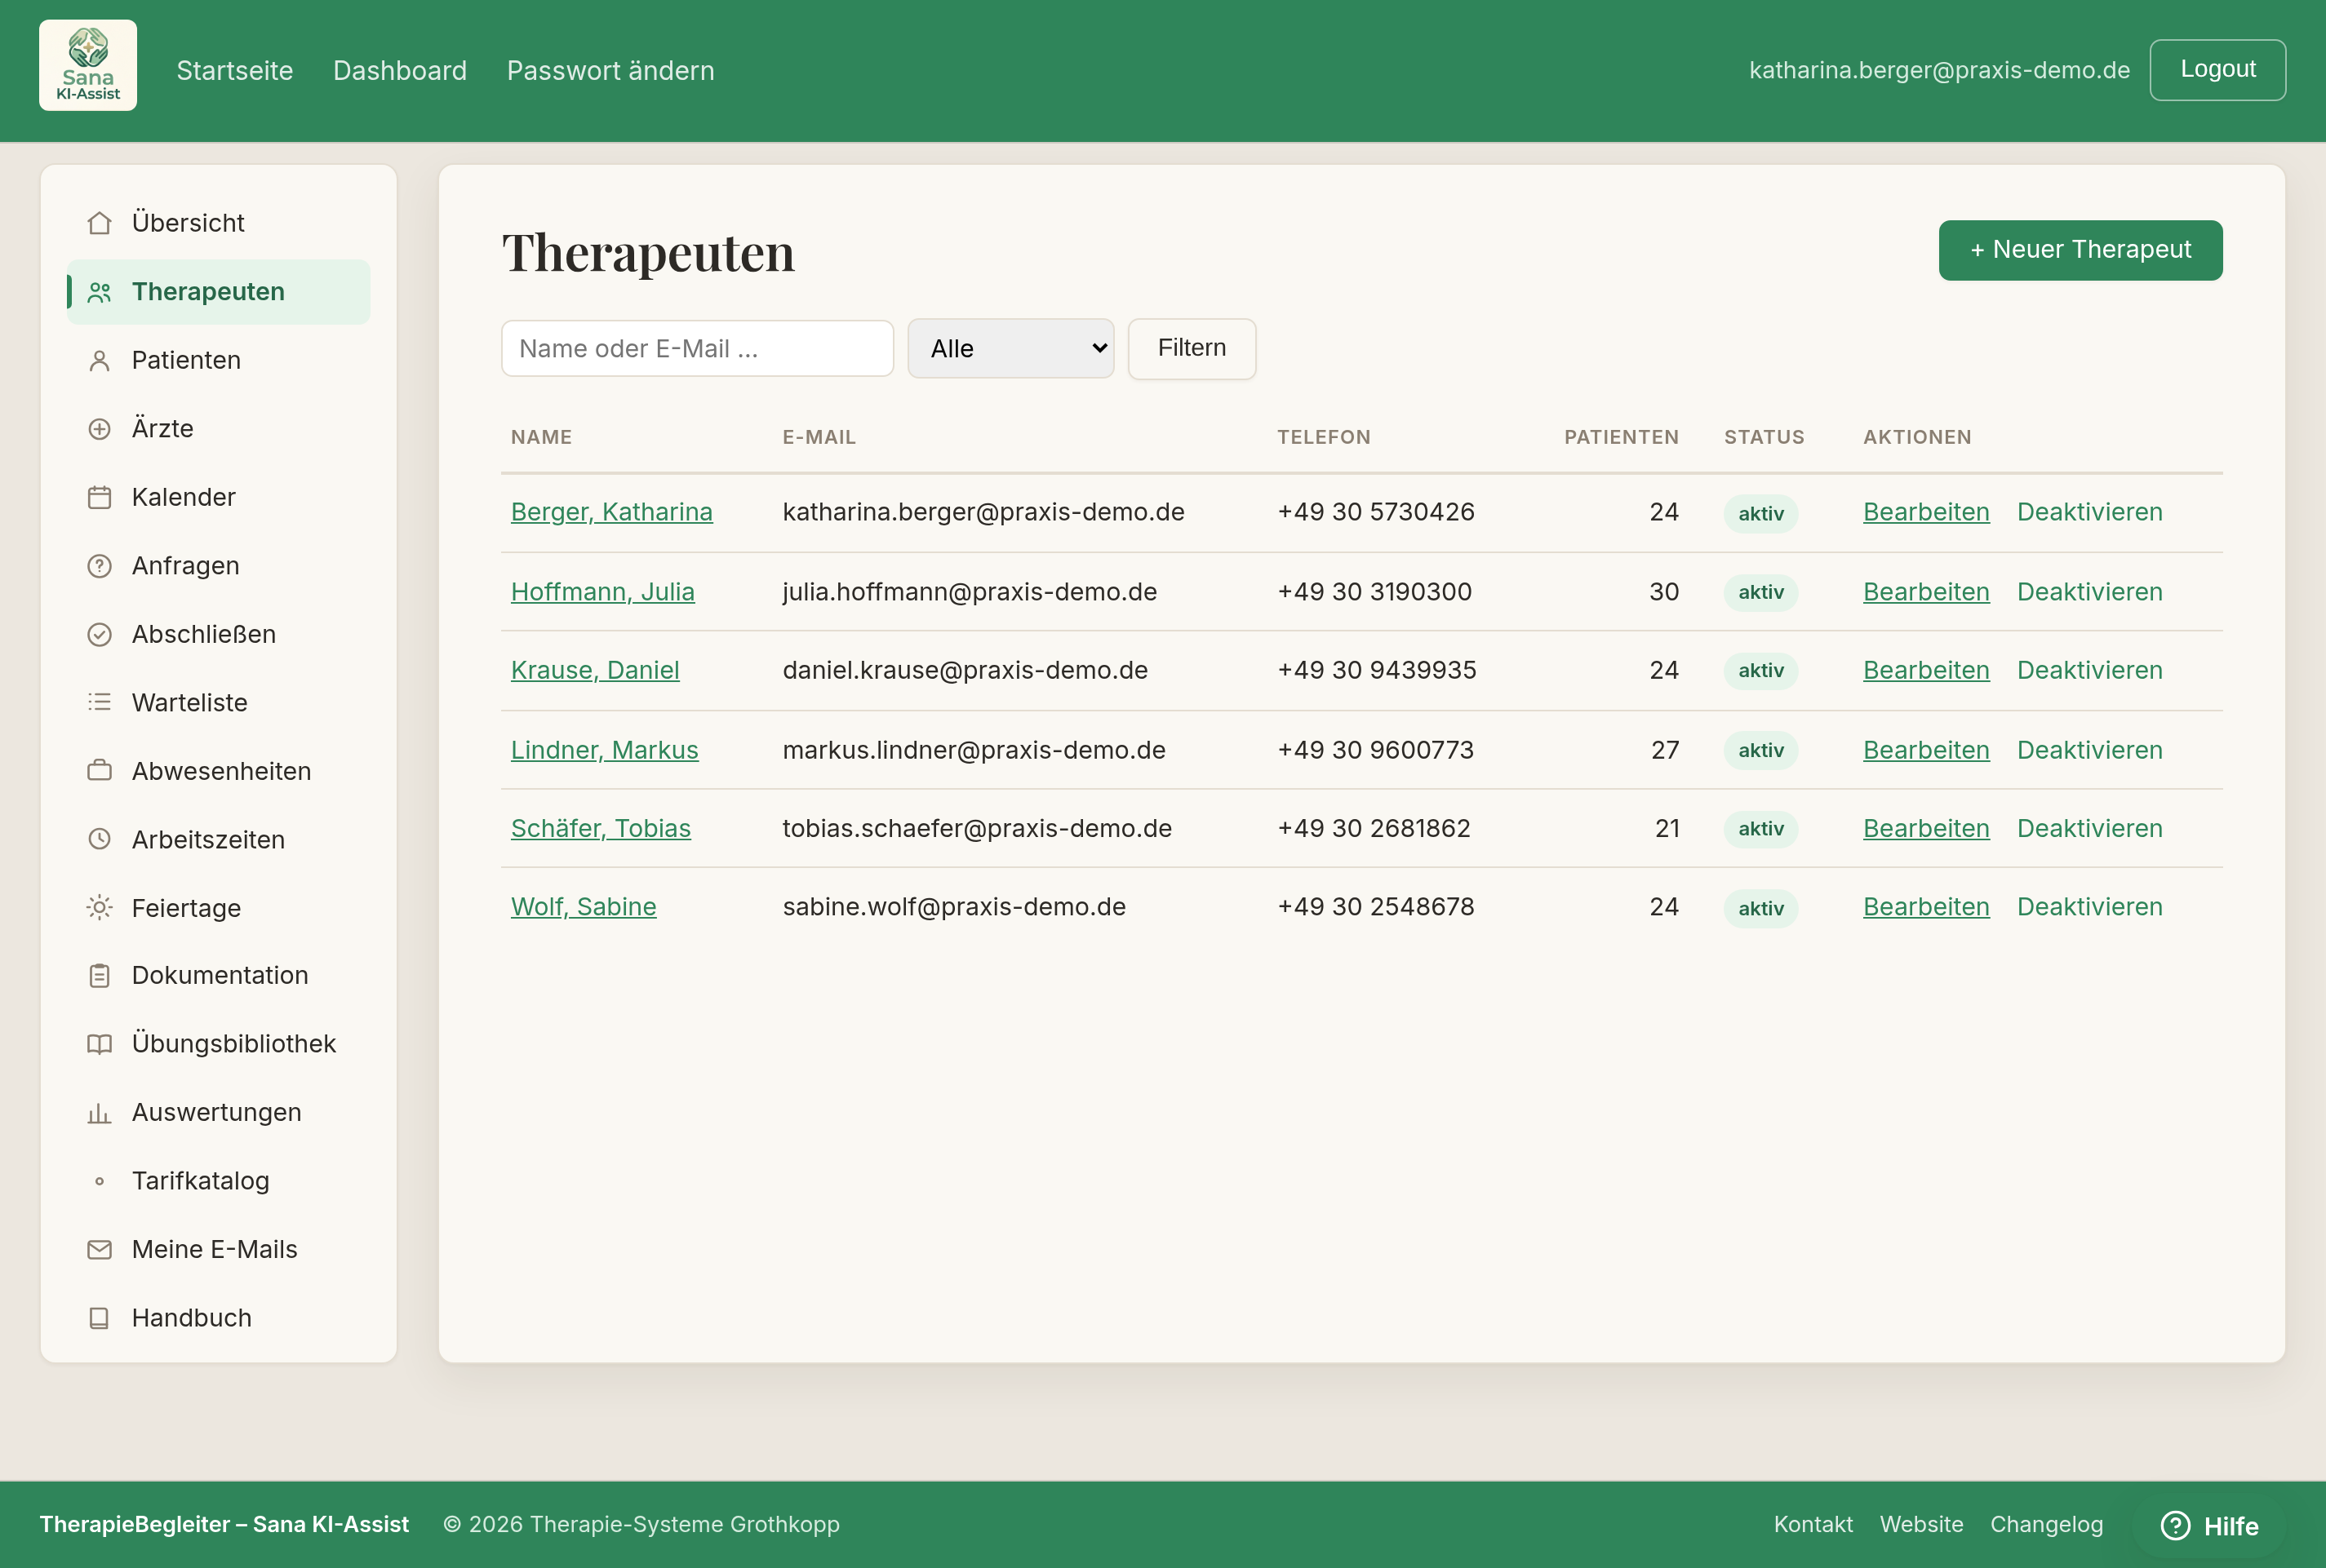Image resolution: width=2326 pixels, height=1568 pixels.
Task: Open the Handbuch sidebar entry
Action: tap(218, 1317)
